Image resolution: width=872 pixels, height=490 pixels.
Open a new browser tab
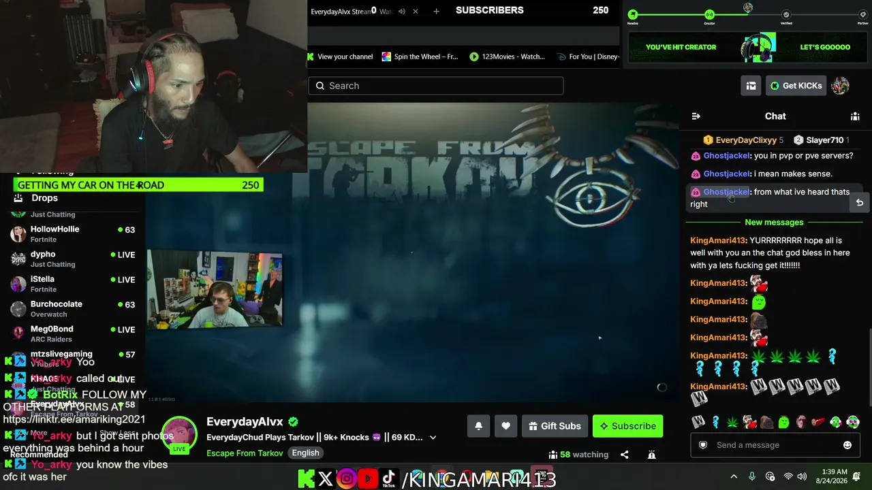[x=436, y=12]
